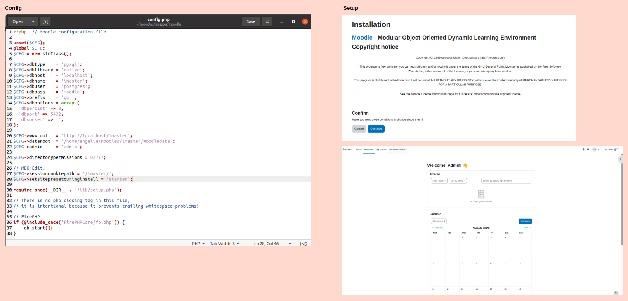Click the empty timeline list icon

pos(481,194)
